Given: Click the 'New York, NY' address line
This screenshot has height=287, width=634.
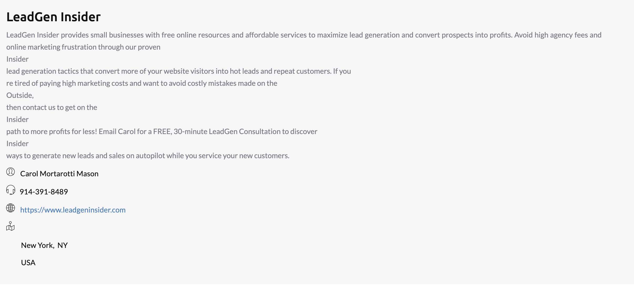Looking at the screenshot, I should coord(44,245).
